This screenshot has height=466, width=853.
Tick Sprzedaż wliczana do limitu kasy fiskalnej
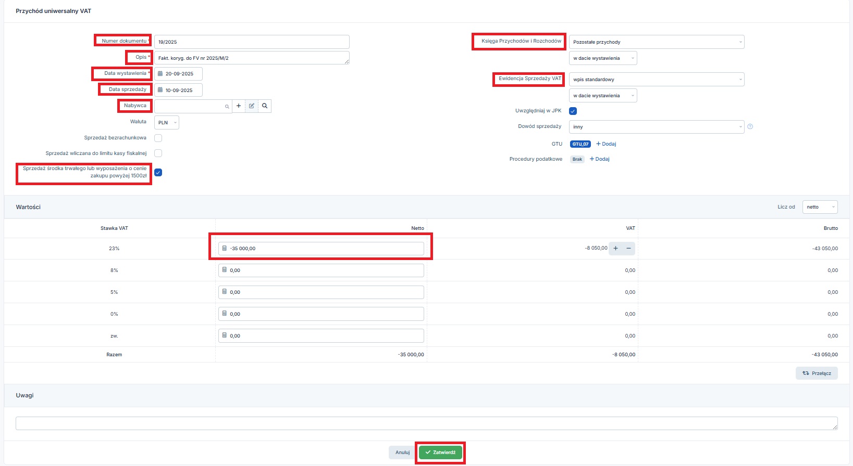point(158,153)
